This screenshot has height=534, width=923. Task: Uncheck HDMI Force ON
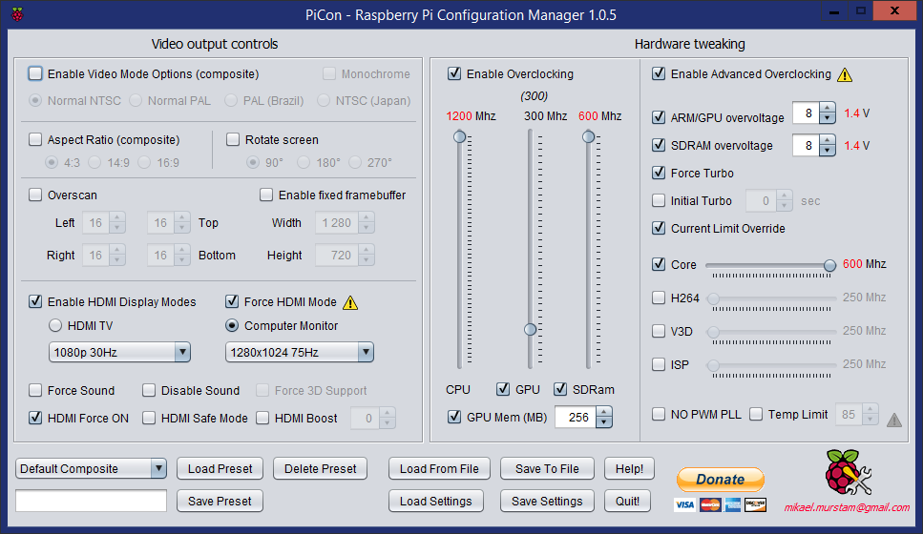point(35,418)
